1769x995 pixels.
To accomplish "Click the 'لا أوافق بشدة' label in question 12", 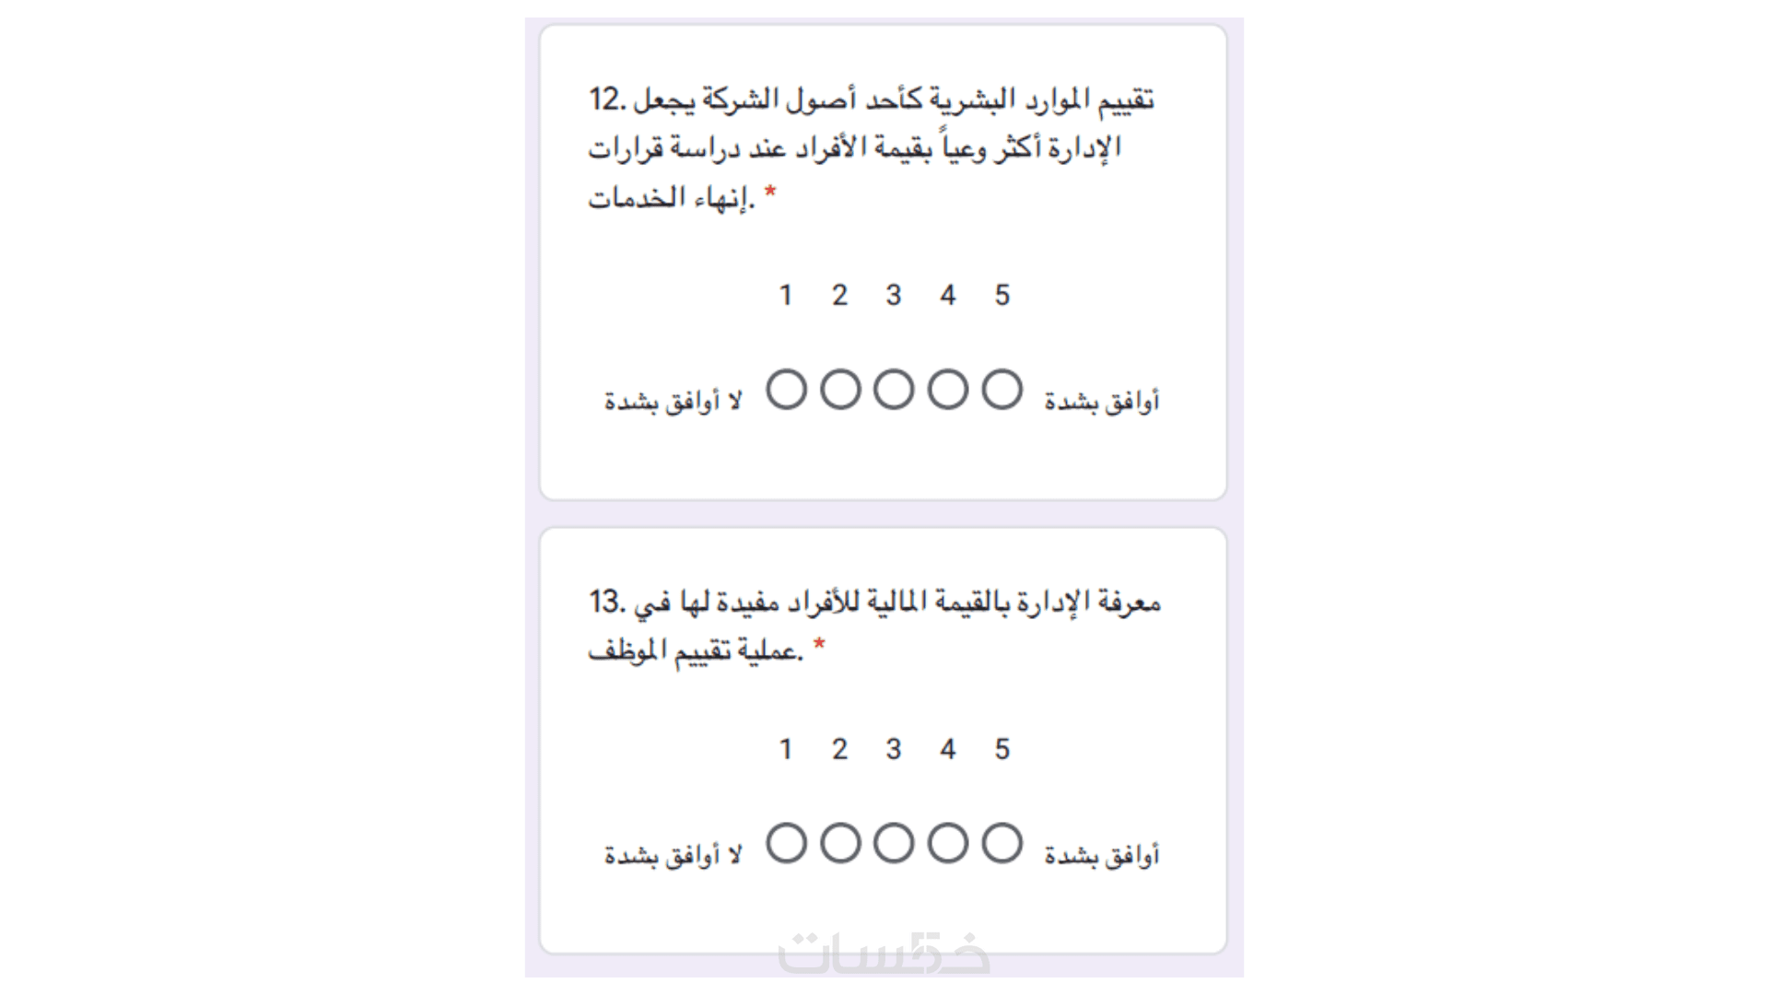I will (673, 402).
